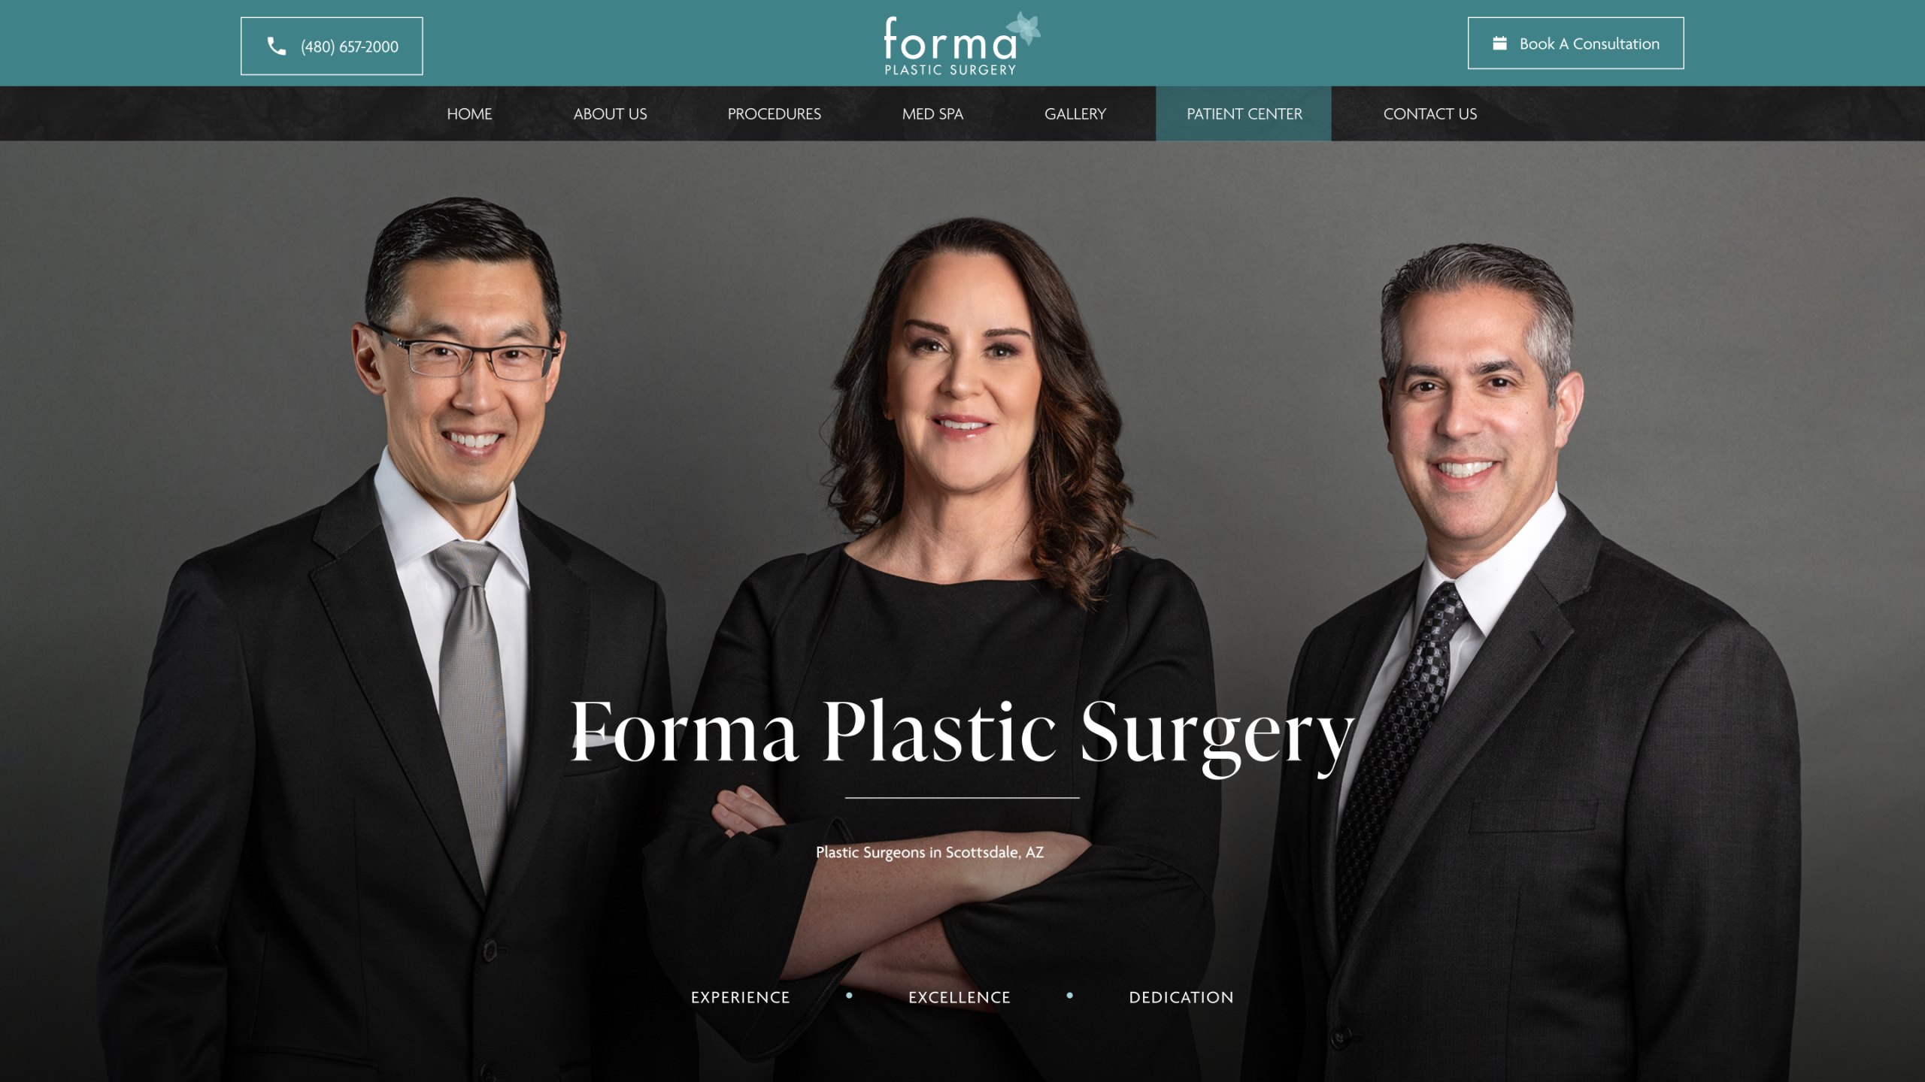Viewport: 1925px width, 1082px height.
Task: Open the Gallery navigation item
Action: tap(1075, 113)
